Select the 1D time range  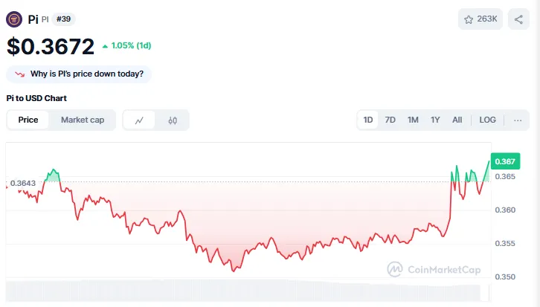(x=368, y=120)
